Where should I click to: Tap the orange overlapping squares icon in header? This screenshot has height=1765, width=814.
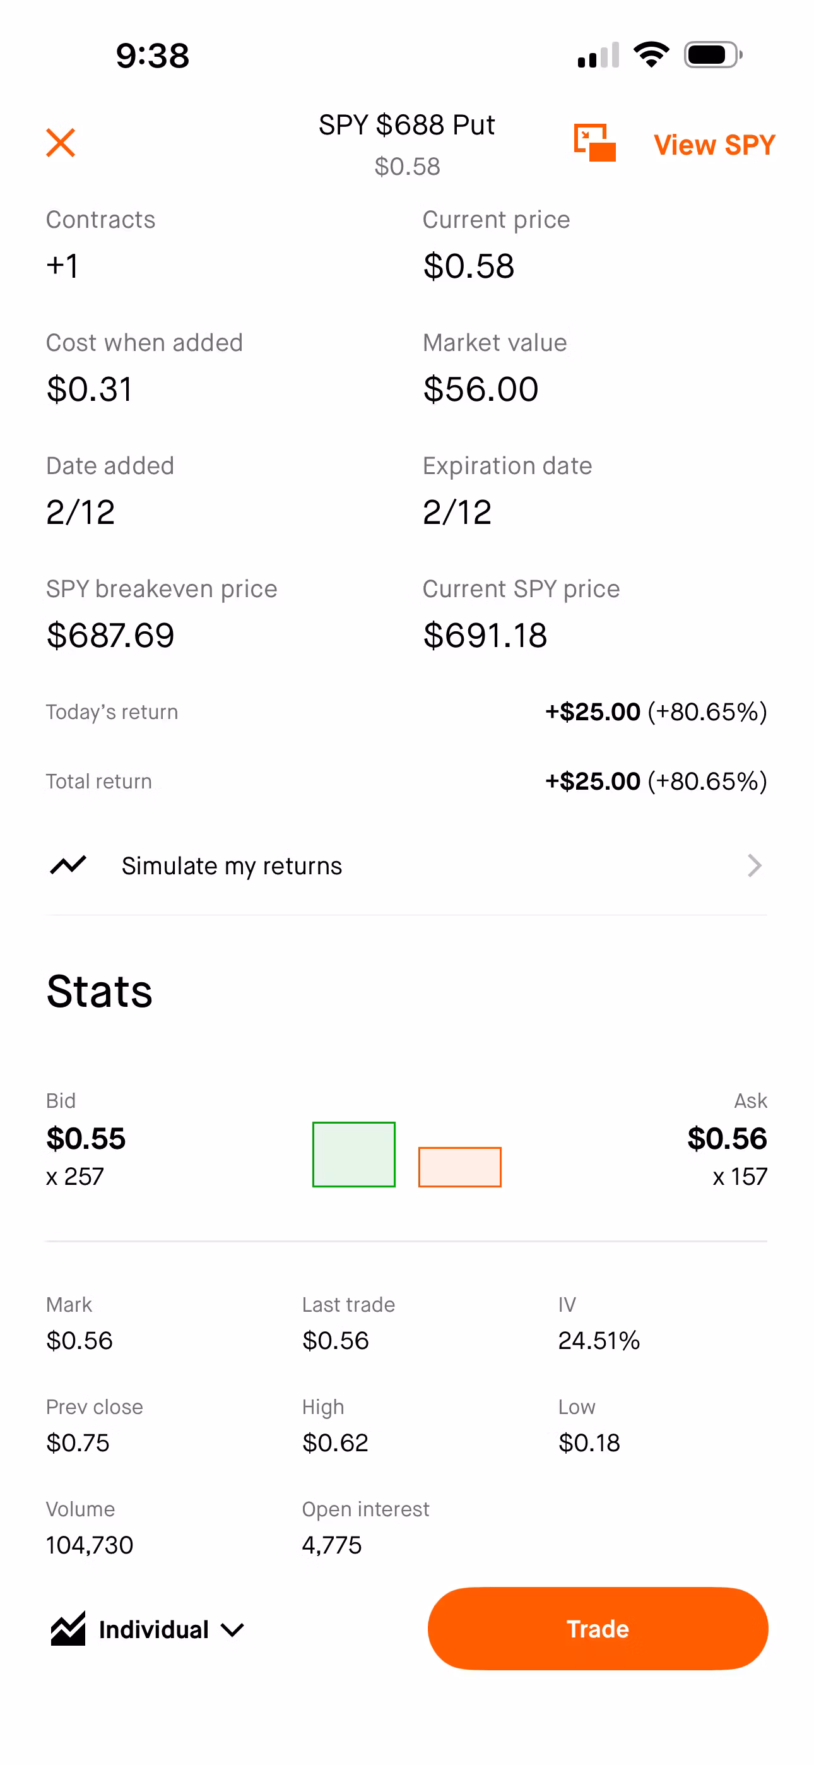click(x=594, y=143)
